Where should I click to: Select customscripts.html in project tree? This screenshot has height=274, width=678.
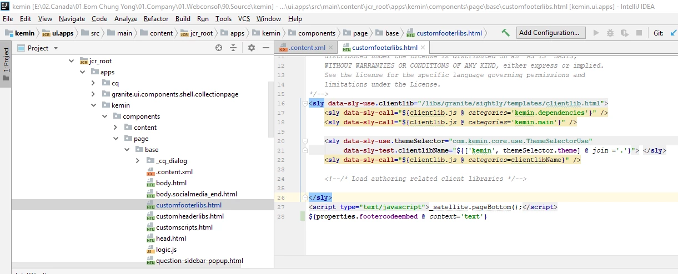[x=184, y=227]
